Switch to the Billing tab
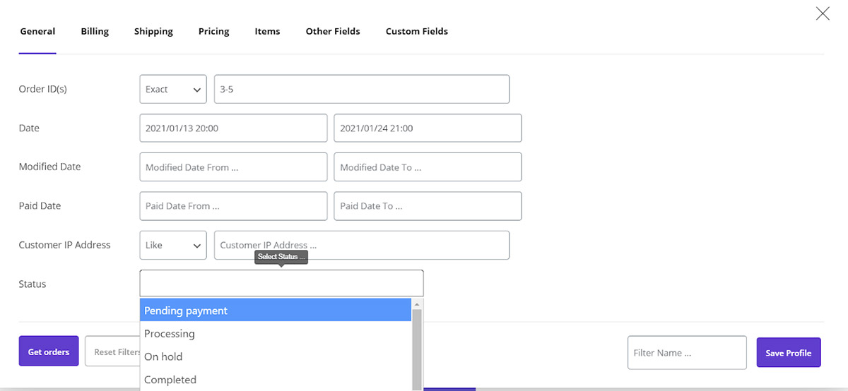This screenshot has width=848, height=391. coord(95,31)
